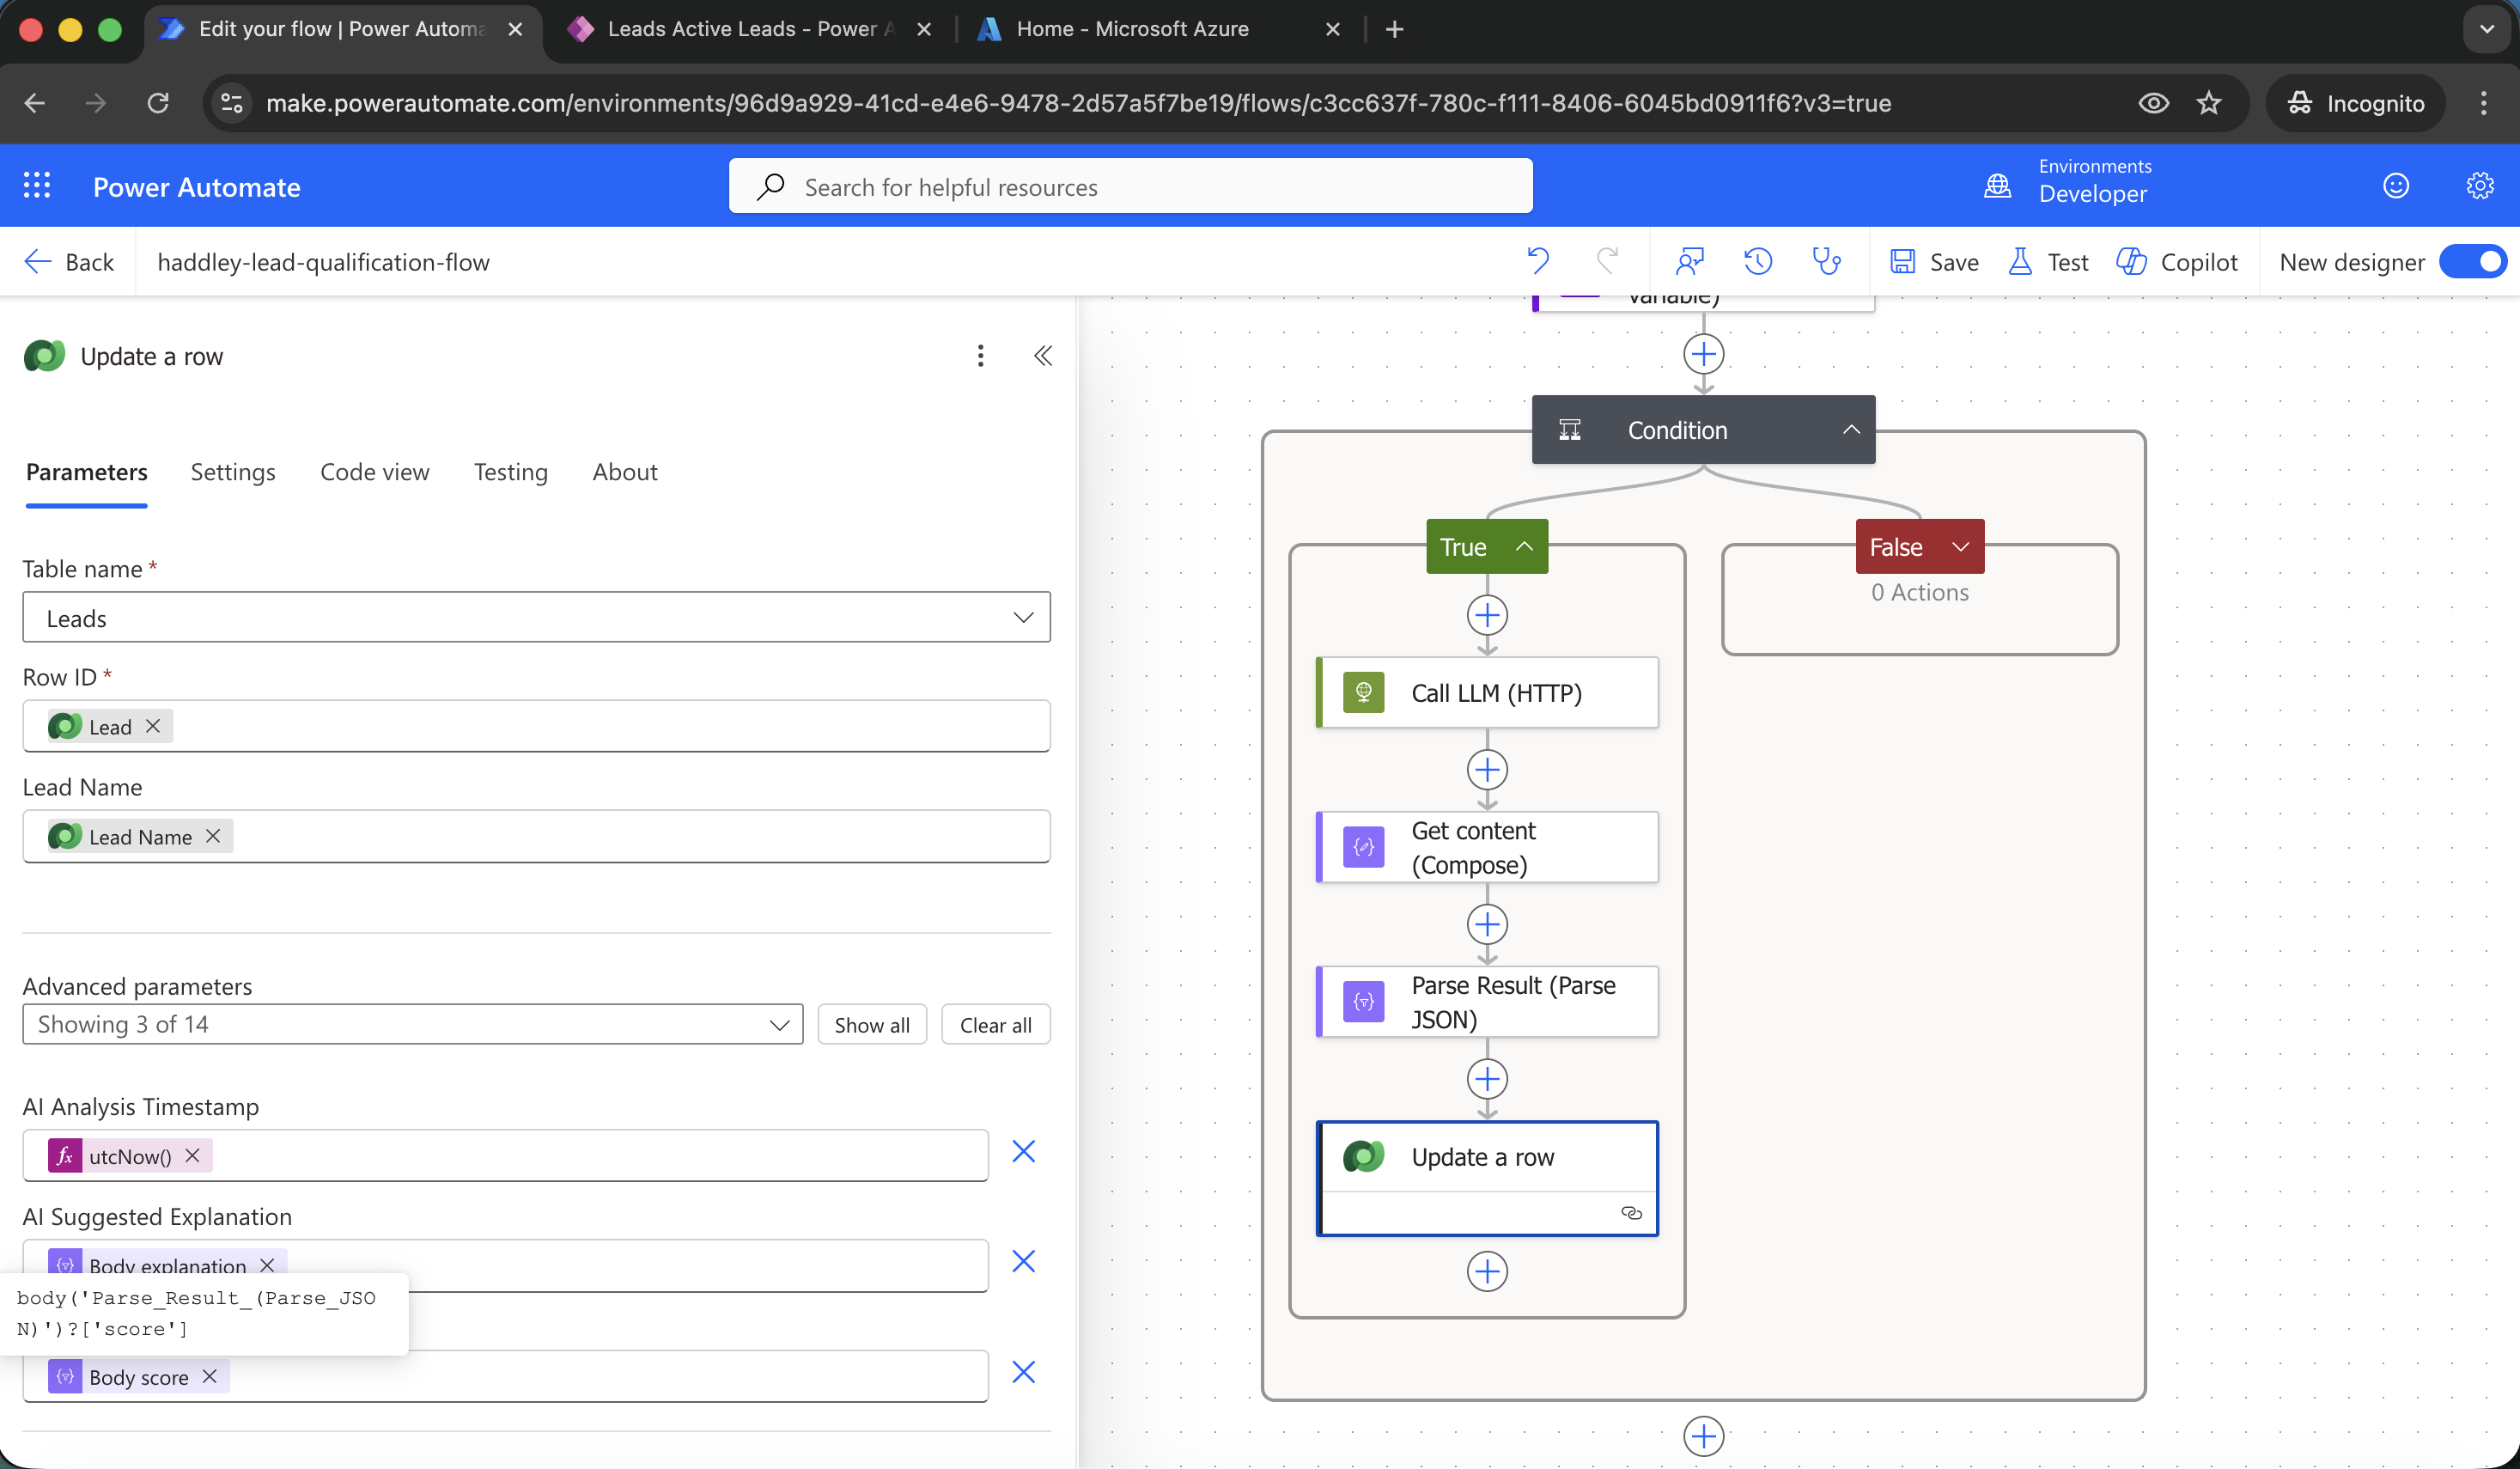This screenshot has width=2520, height=1469.
Task: Open the app launcher waffle icon
Action: pyautogui.click(x=37, y=186)
